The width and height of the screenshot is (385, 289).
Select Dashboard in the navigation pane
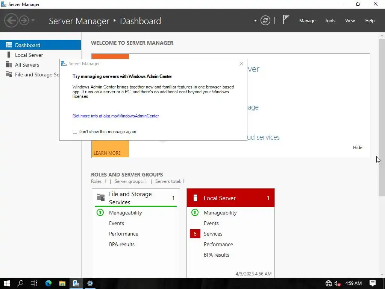(x=40, y=45)
